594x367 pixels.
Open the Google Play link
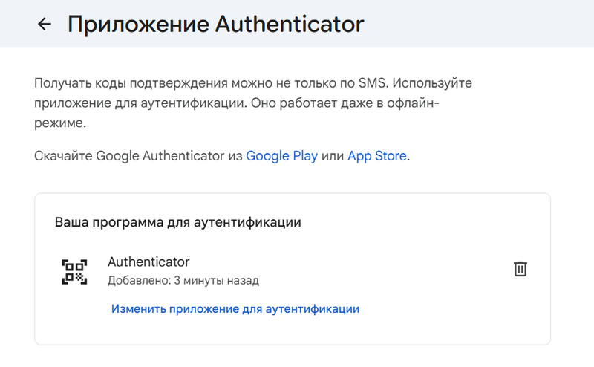281,156
